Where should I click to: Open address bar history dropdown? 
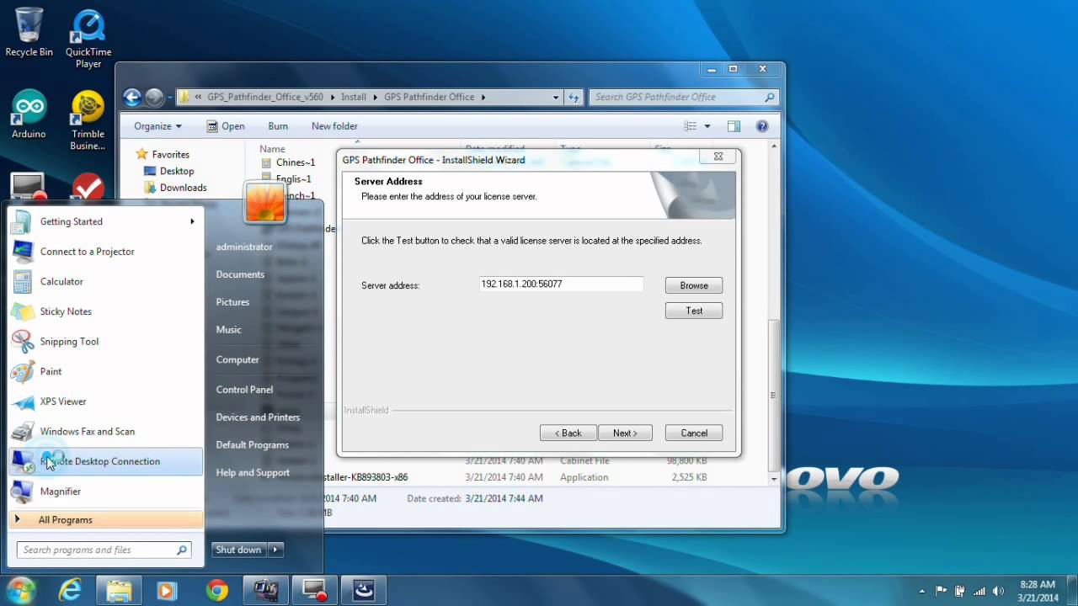pos(556,97)
